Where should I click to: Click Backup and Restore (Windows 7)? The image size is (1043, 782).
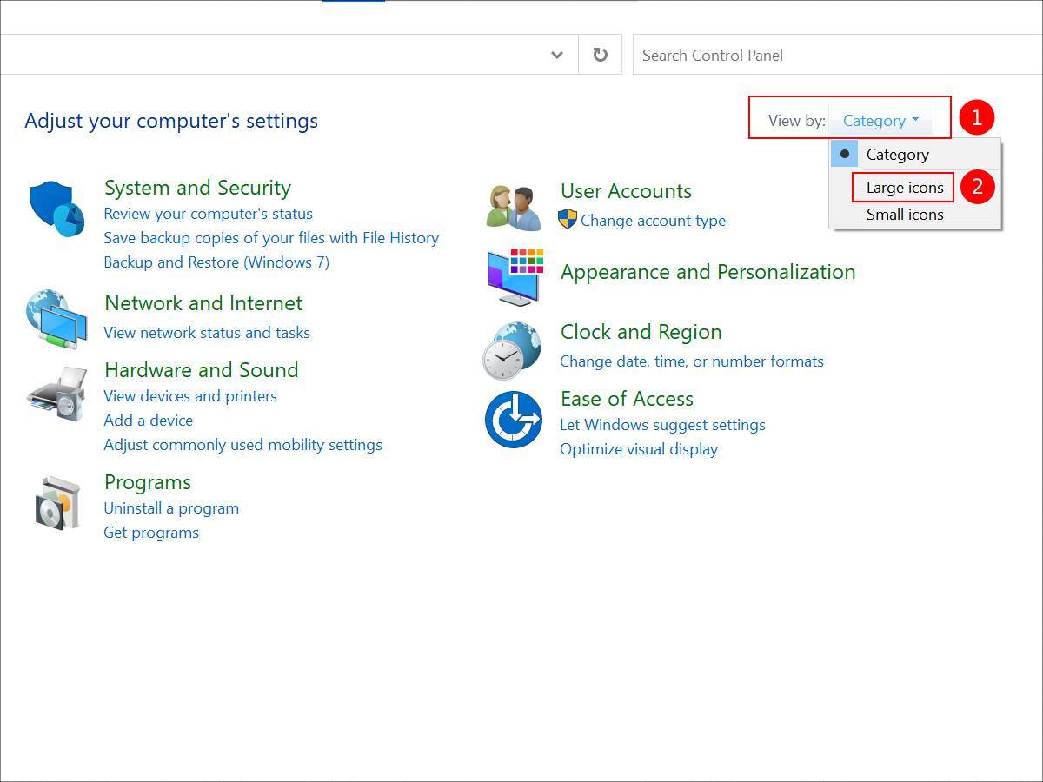coord(216,262)
